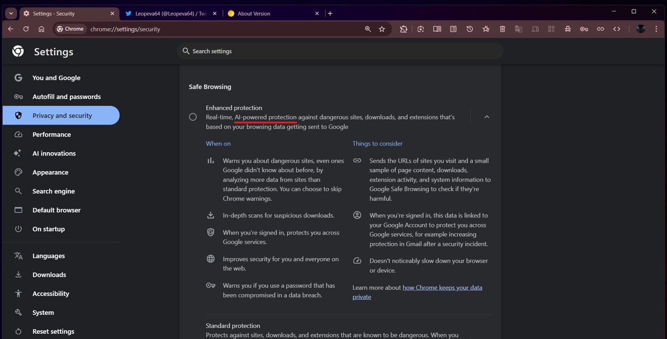Viewport: 667px width, 339px height.
Task: Click the QR code toolbar icon
Action: [551, 29]
